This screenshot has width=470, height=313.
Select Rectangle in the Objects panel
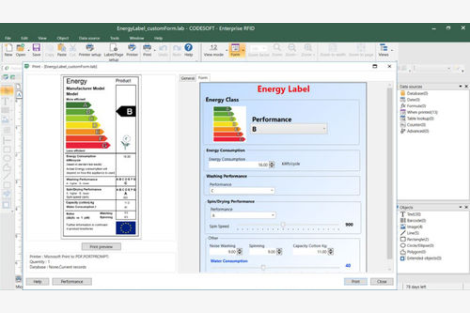[x=414, y=239]
